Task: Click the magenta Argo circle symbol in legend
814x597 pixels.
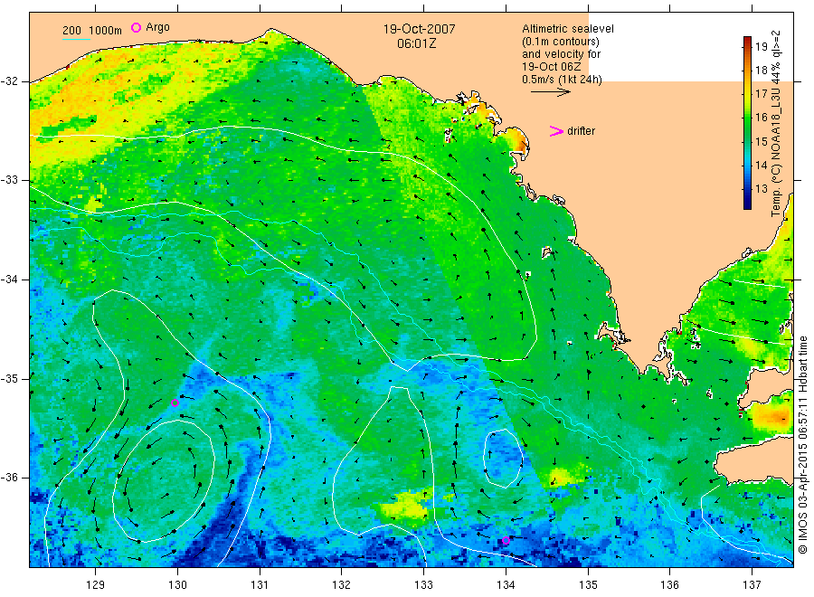Action: [136, 27]
